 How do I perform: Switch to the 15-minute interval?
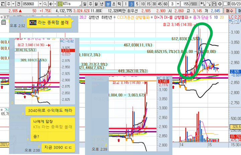pos(149,4)
